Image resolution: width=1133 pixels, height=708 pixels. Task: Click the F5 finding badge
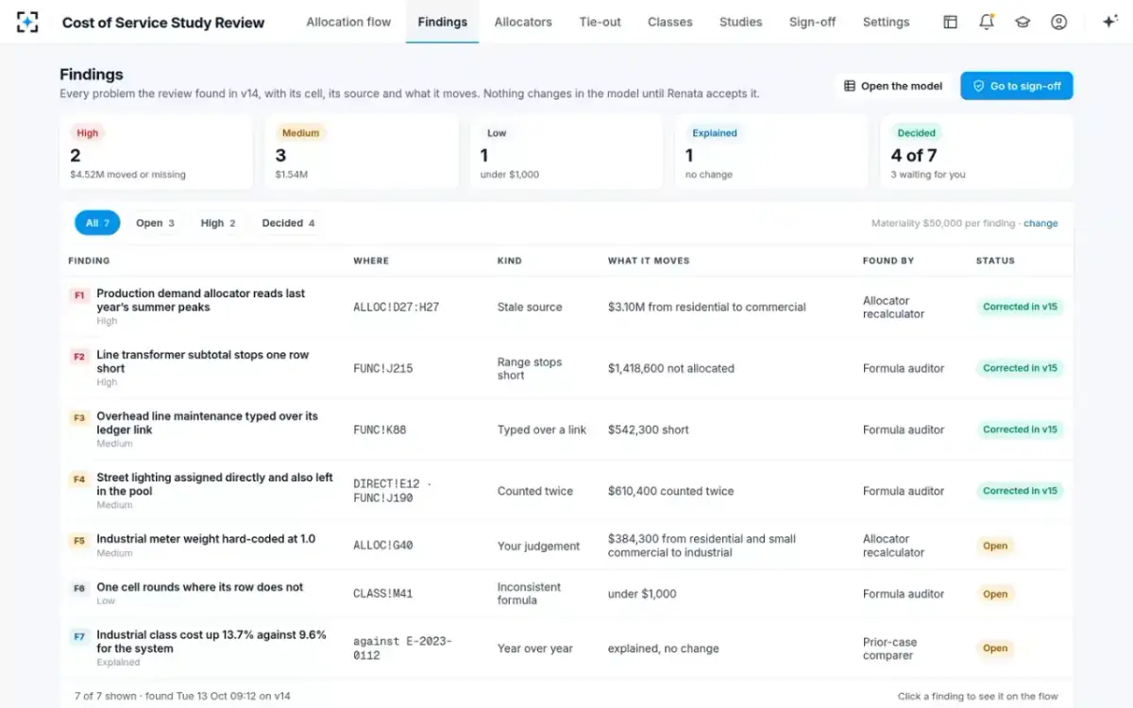pos(79,540)
